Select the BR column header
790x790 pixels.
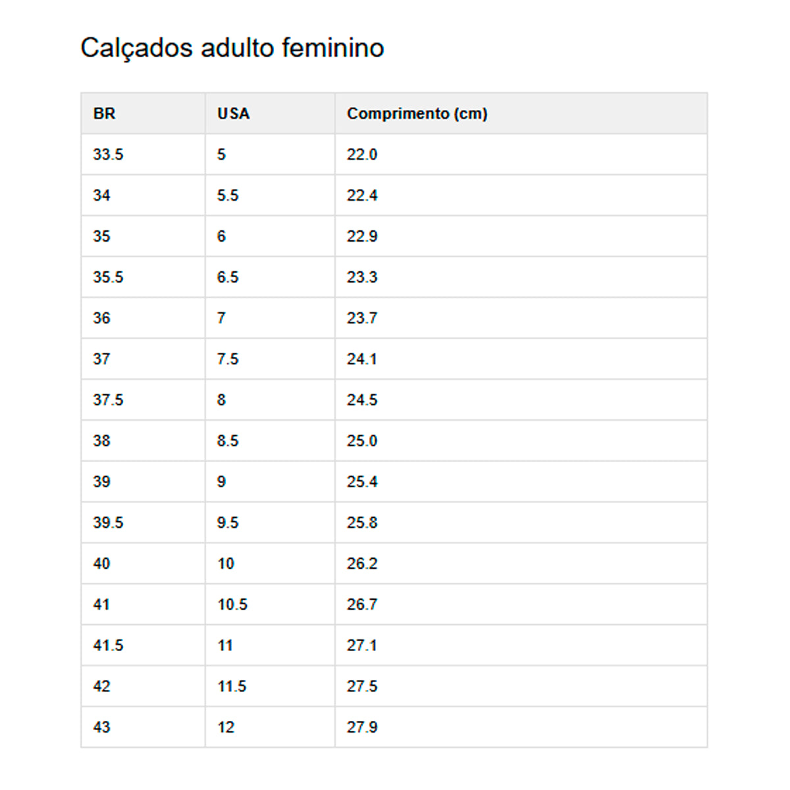104,114
